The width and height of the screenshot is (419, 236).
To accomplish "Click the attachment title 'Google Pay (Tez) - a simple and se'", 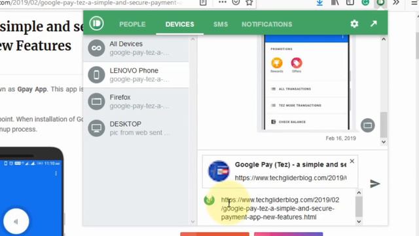I will pyautogui.click(x=291, y=165).
